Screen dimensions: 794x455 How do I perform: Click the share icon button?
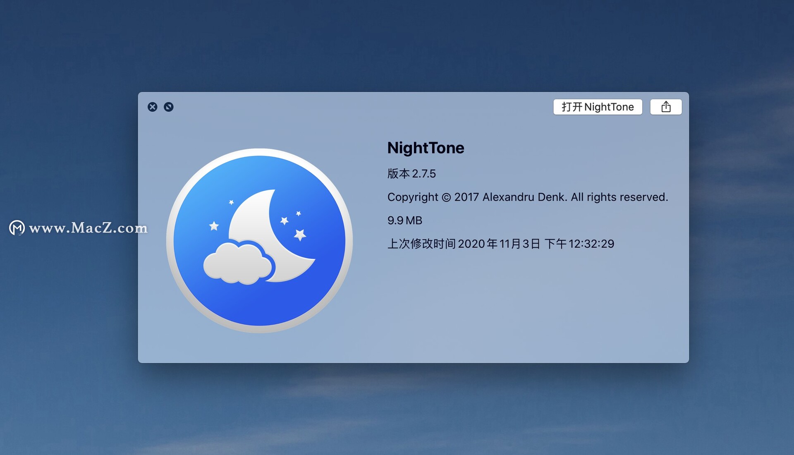[x=666, y=107]
